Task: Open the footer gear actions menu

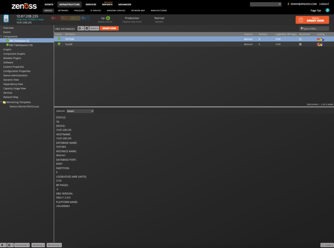Action: pos(10,245)
